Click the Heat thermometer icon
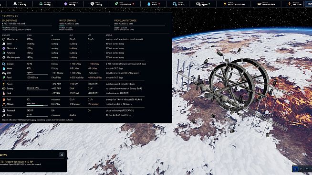 [x=4, y=93]
